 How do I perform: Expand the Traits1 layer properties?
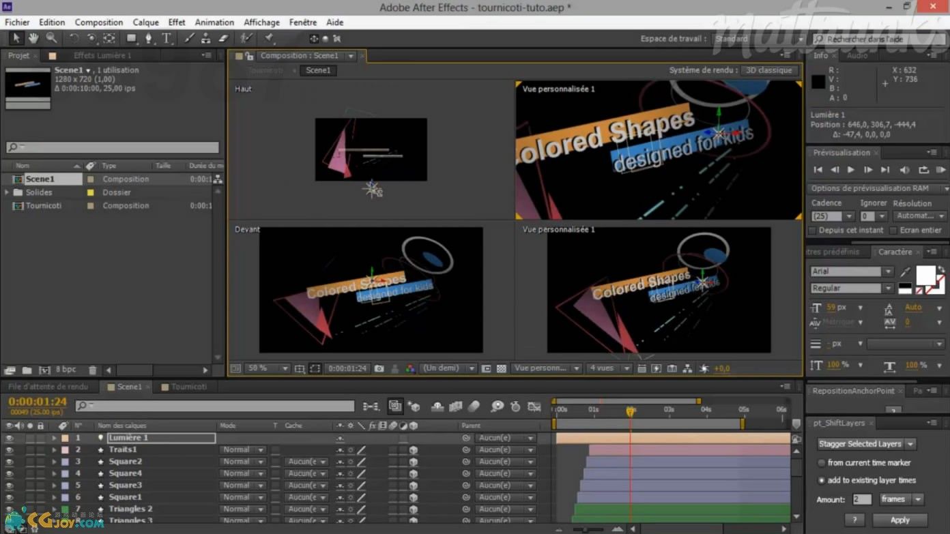pos(54,450)
